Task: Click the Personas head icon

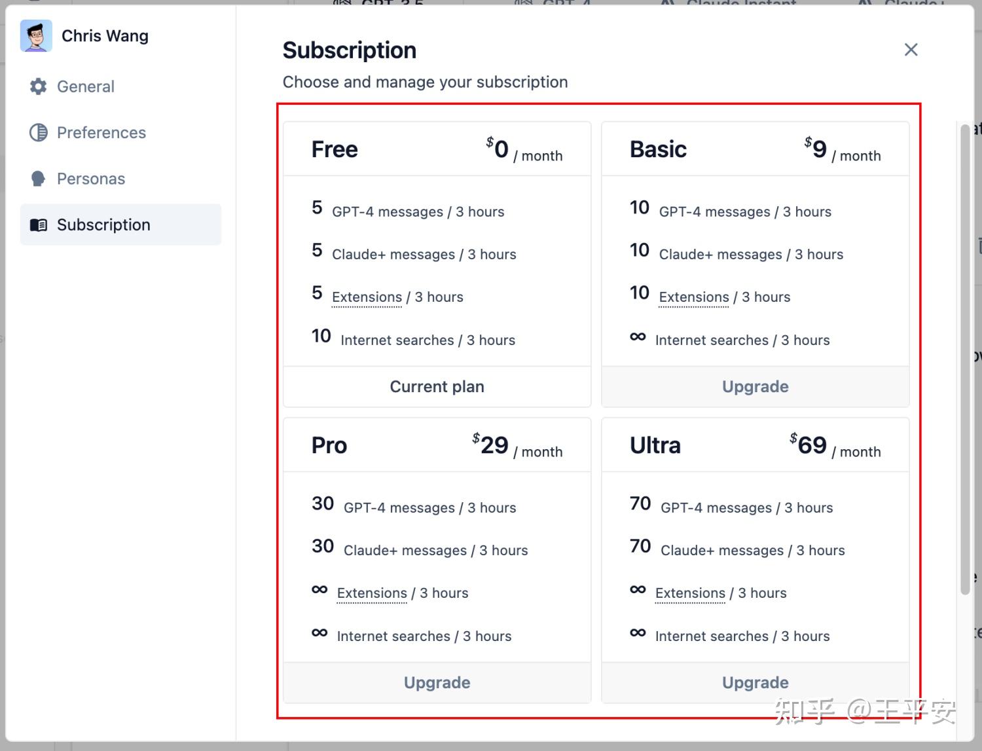Action: coord(39,179)
